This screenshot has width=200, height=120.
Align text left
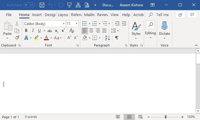coord(85,31)
